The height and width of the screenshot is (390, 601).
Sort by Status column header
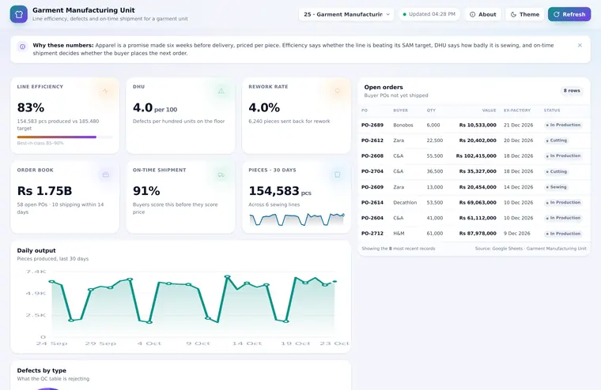click(x=552, y=111)
